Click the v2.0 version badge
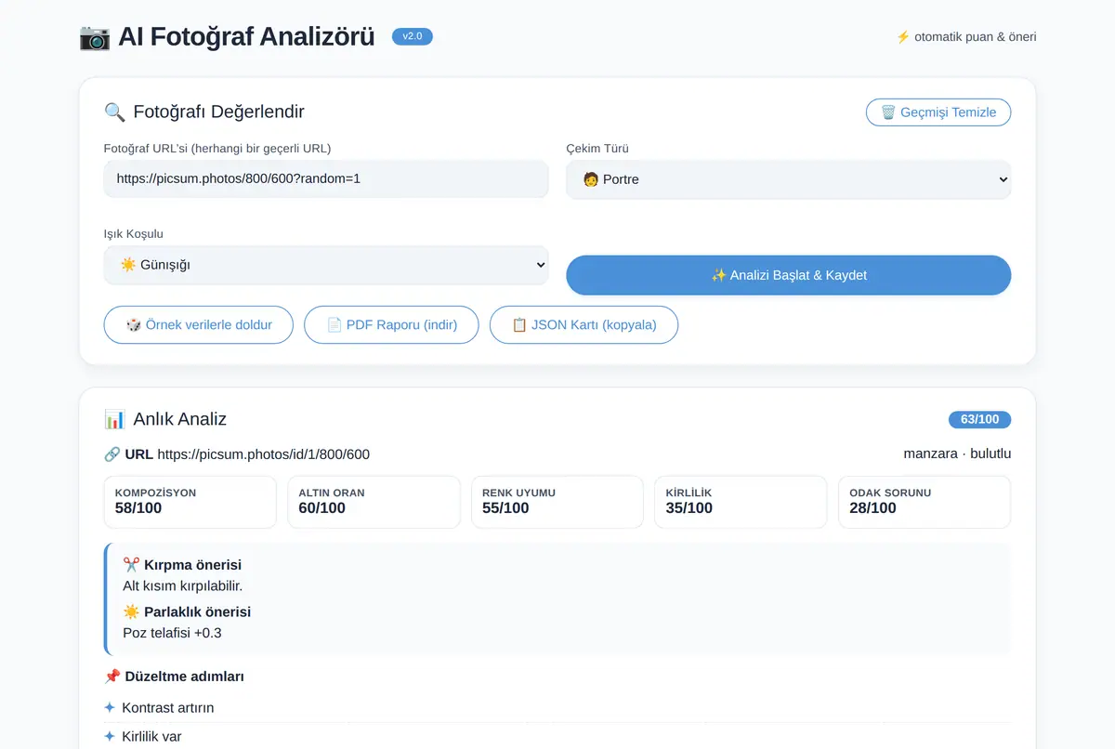This screenshot has height=749, width=1115. click(x=413, y=37)
